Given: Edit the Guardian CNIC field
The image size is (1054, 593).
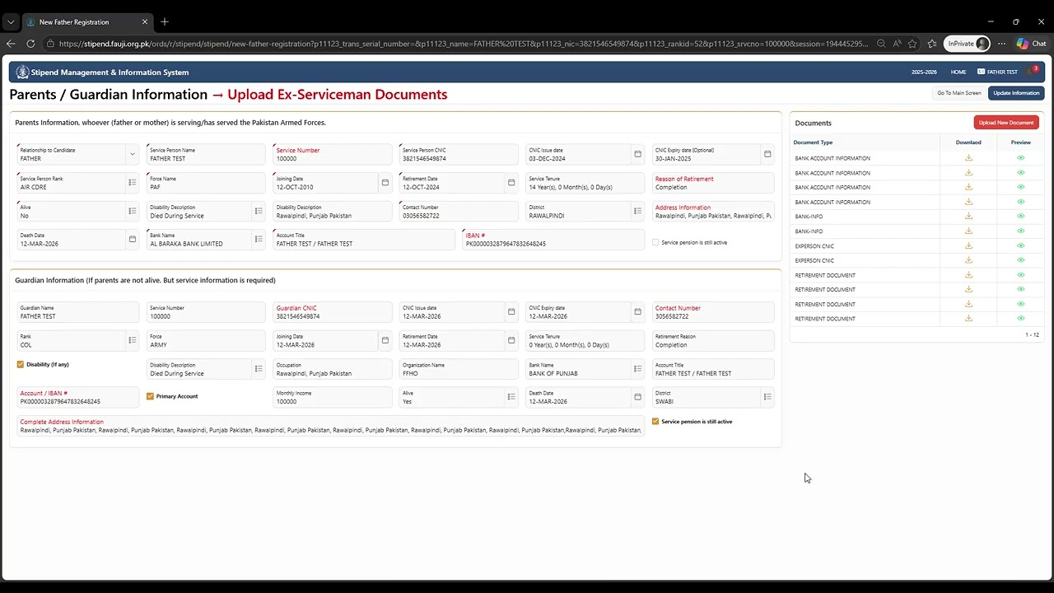Looking at the screenshot, I should (x=332, y=312).
